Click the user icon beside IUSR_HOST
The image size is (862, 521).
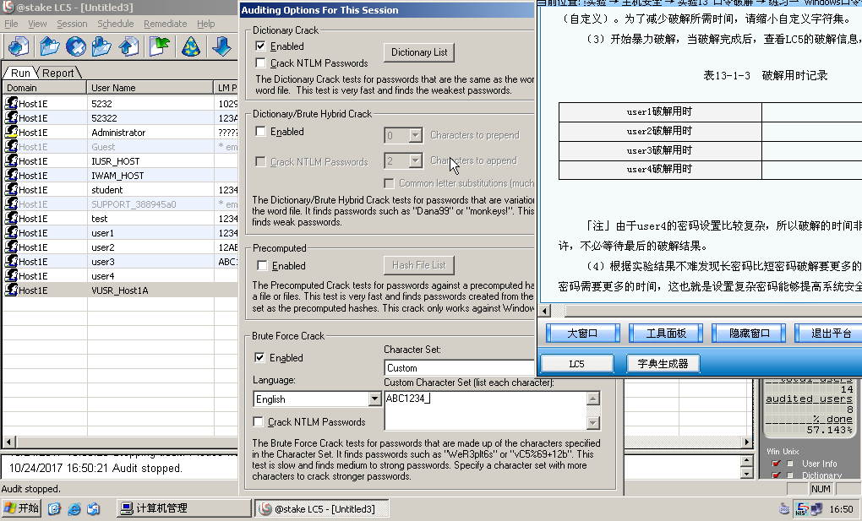coord(11,160)
